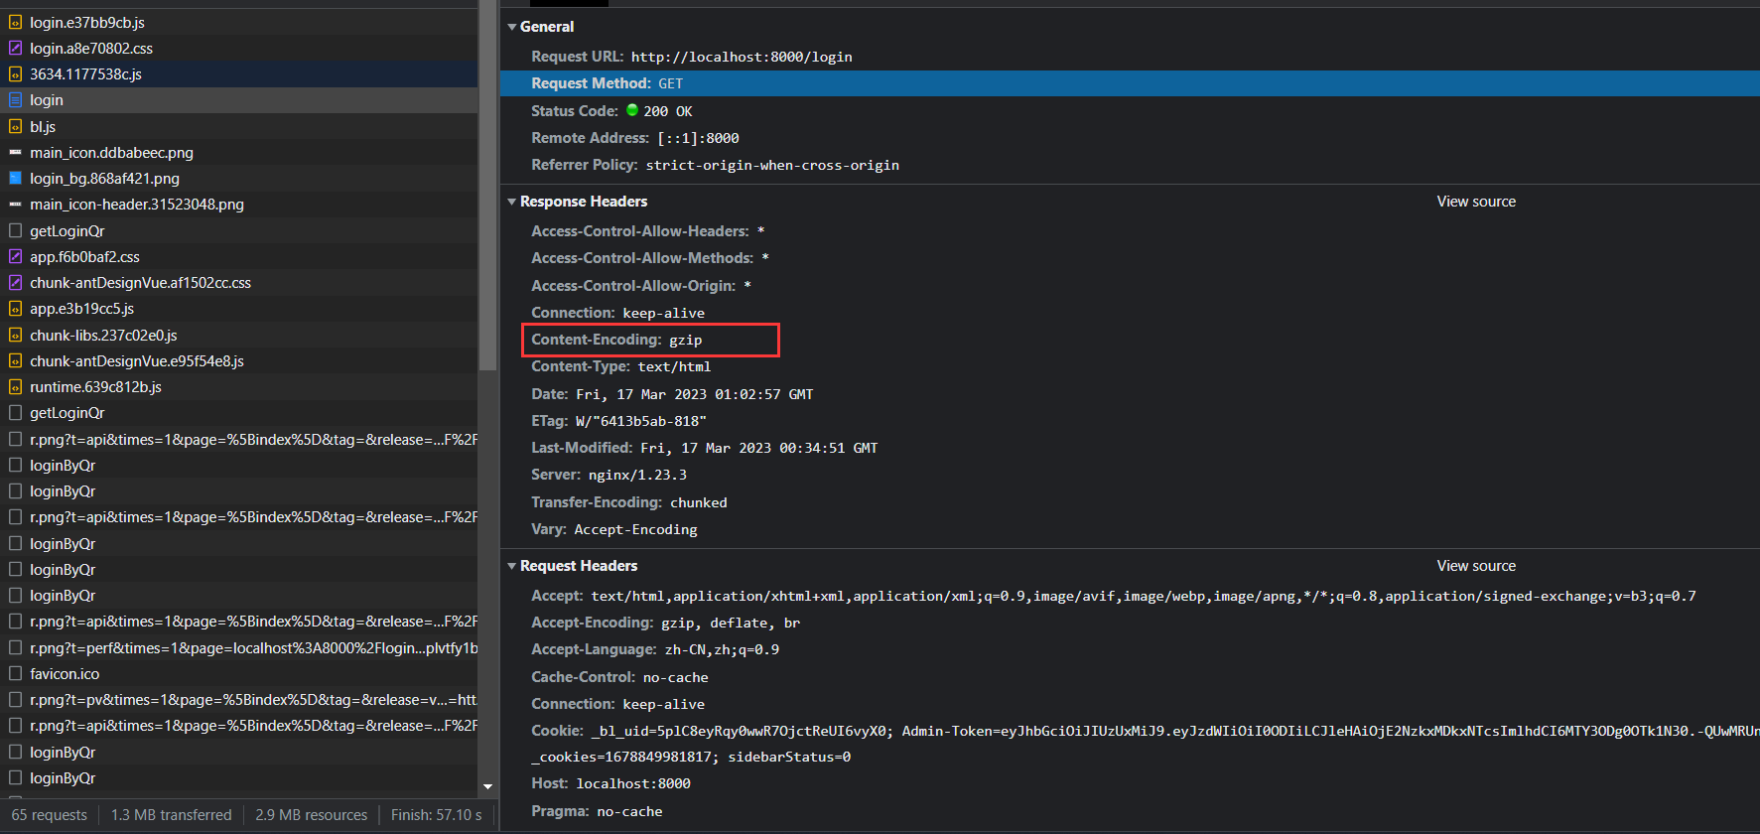Click the request list vertical scrollbar thumb
Screen dimensions: 1760x834
(487, 186)
